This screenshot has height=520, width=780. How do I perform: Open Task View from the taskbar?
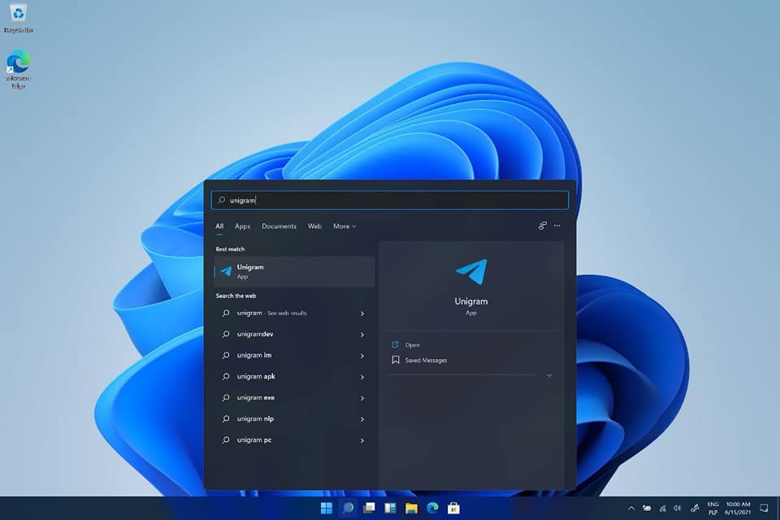(x=369, y=508)
